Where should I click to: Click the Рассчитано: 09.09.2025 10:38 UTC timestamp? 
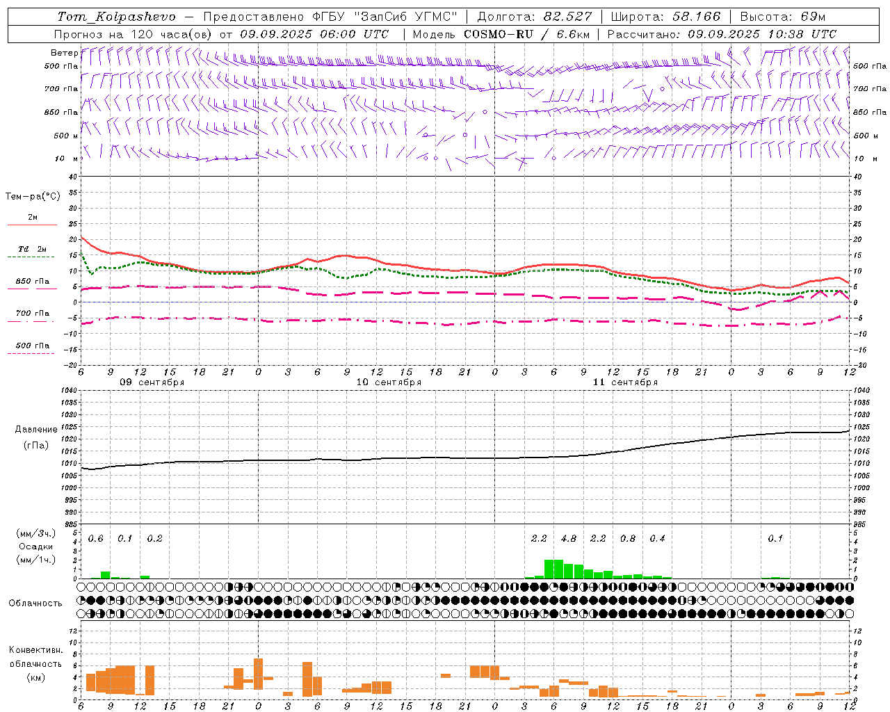point(722,33)
